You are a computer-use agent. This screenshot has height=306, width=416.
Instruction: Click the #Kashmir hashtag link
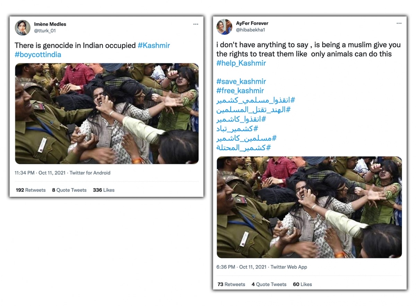pos(154,45)
